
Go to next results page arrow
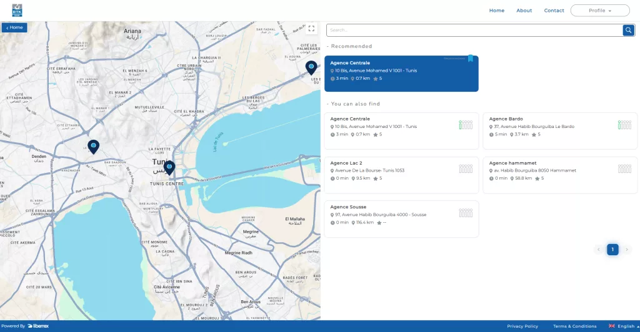coord(626,249)
